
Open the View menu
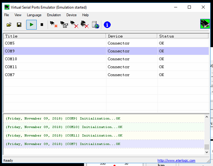[x=18, y=15]
